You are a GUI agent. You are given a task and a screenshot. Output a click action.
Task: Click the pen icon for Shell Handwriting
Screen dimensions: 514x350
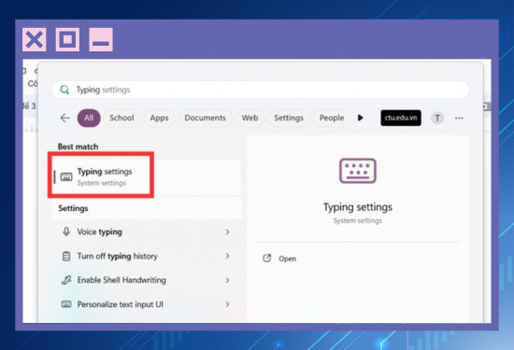66,280
